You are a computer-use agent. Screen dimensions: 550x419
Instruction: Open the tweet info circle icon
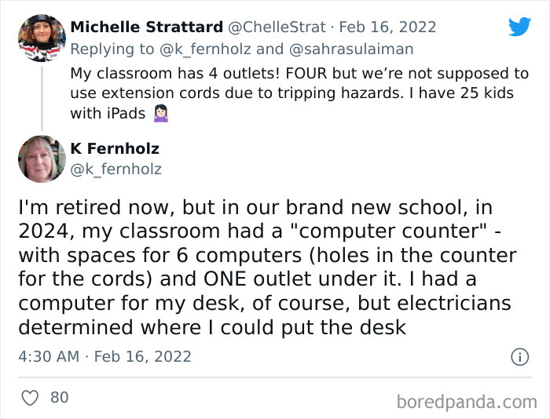tap(519, 356)
